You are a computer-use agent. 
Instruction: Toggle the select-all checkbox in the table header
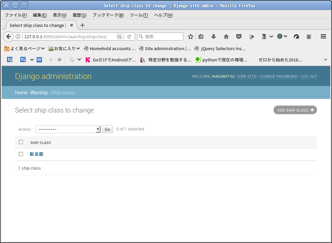21,142
